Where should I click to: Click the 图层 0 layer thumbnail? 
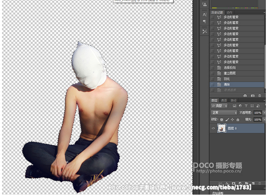click(x=222, y=128)
